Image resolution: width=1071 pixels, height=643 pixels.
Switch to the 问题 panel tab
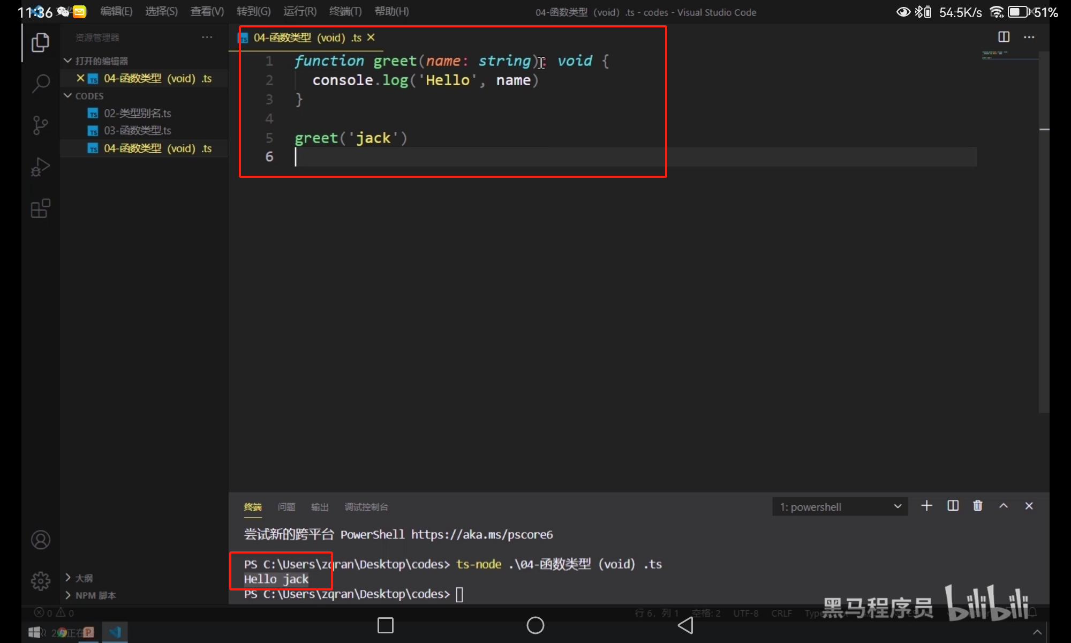click(x=286, y=507)
